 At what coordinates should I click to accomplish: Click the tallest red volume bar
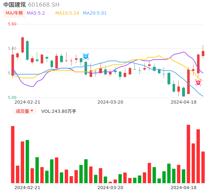(188, 154)
